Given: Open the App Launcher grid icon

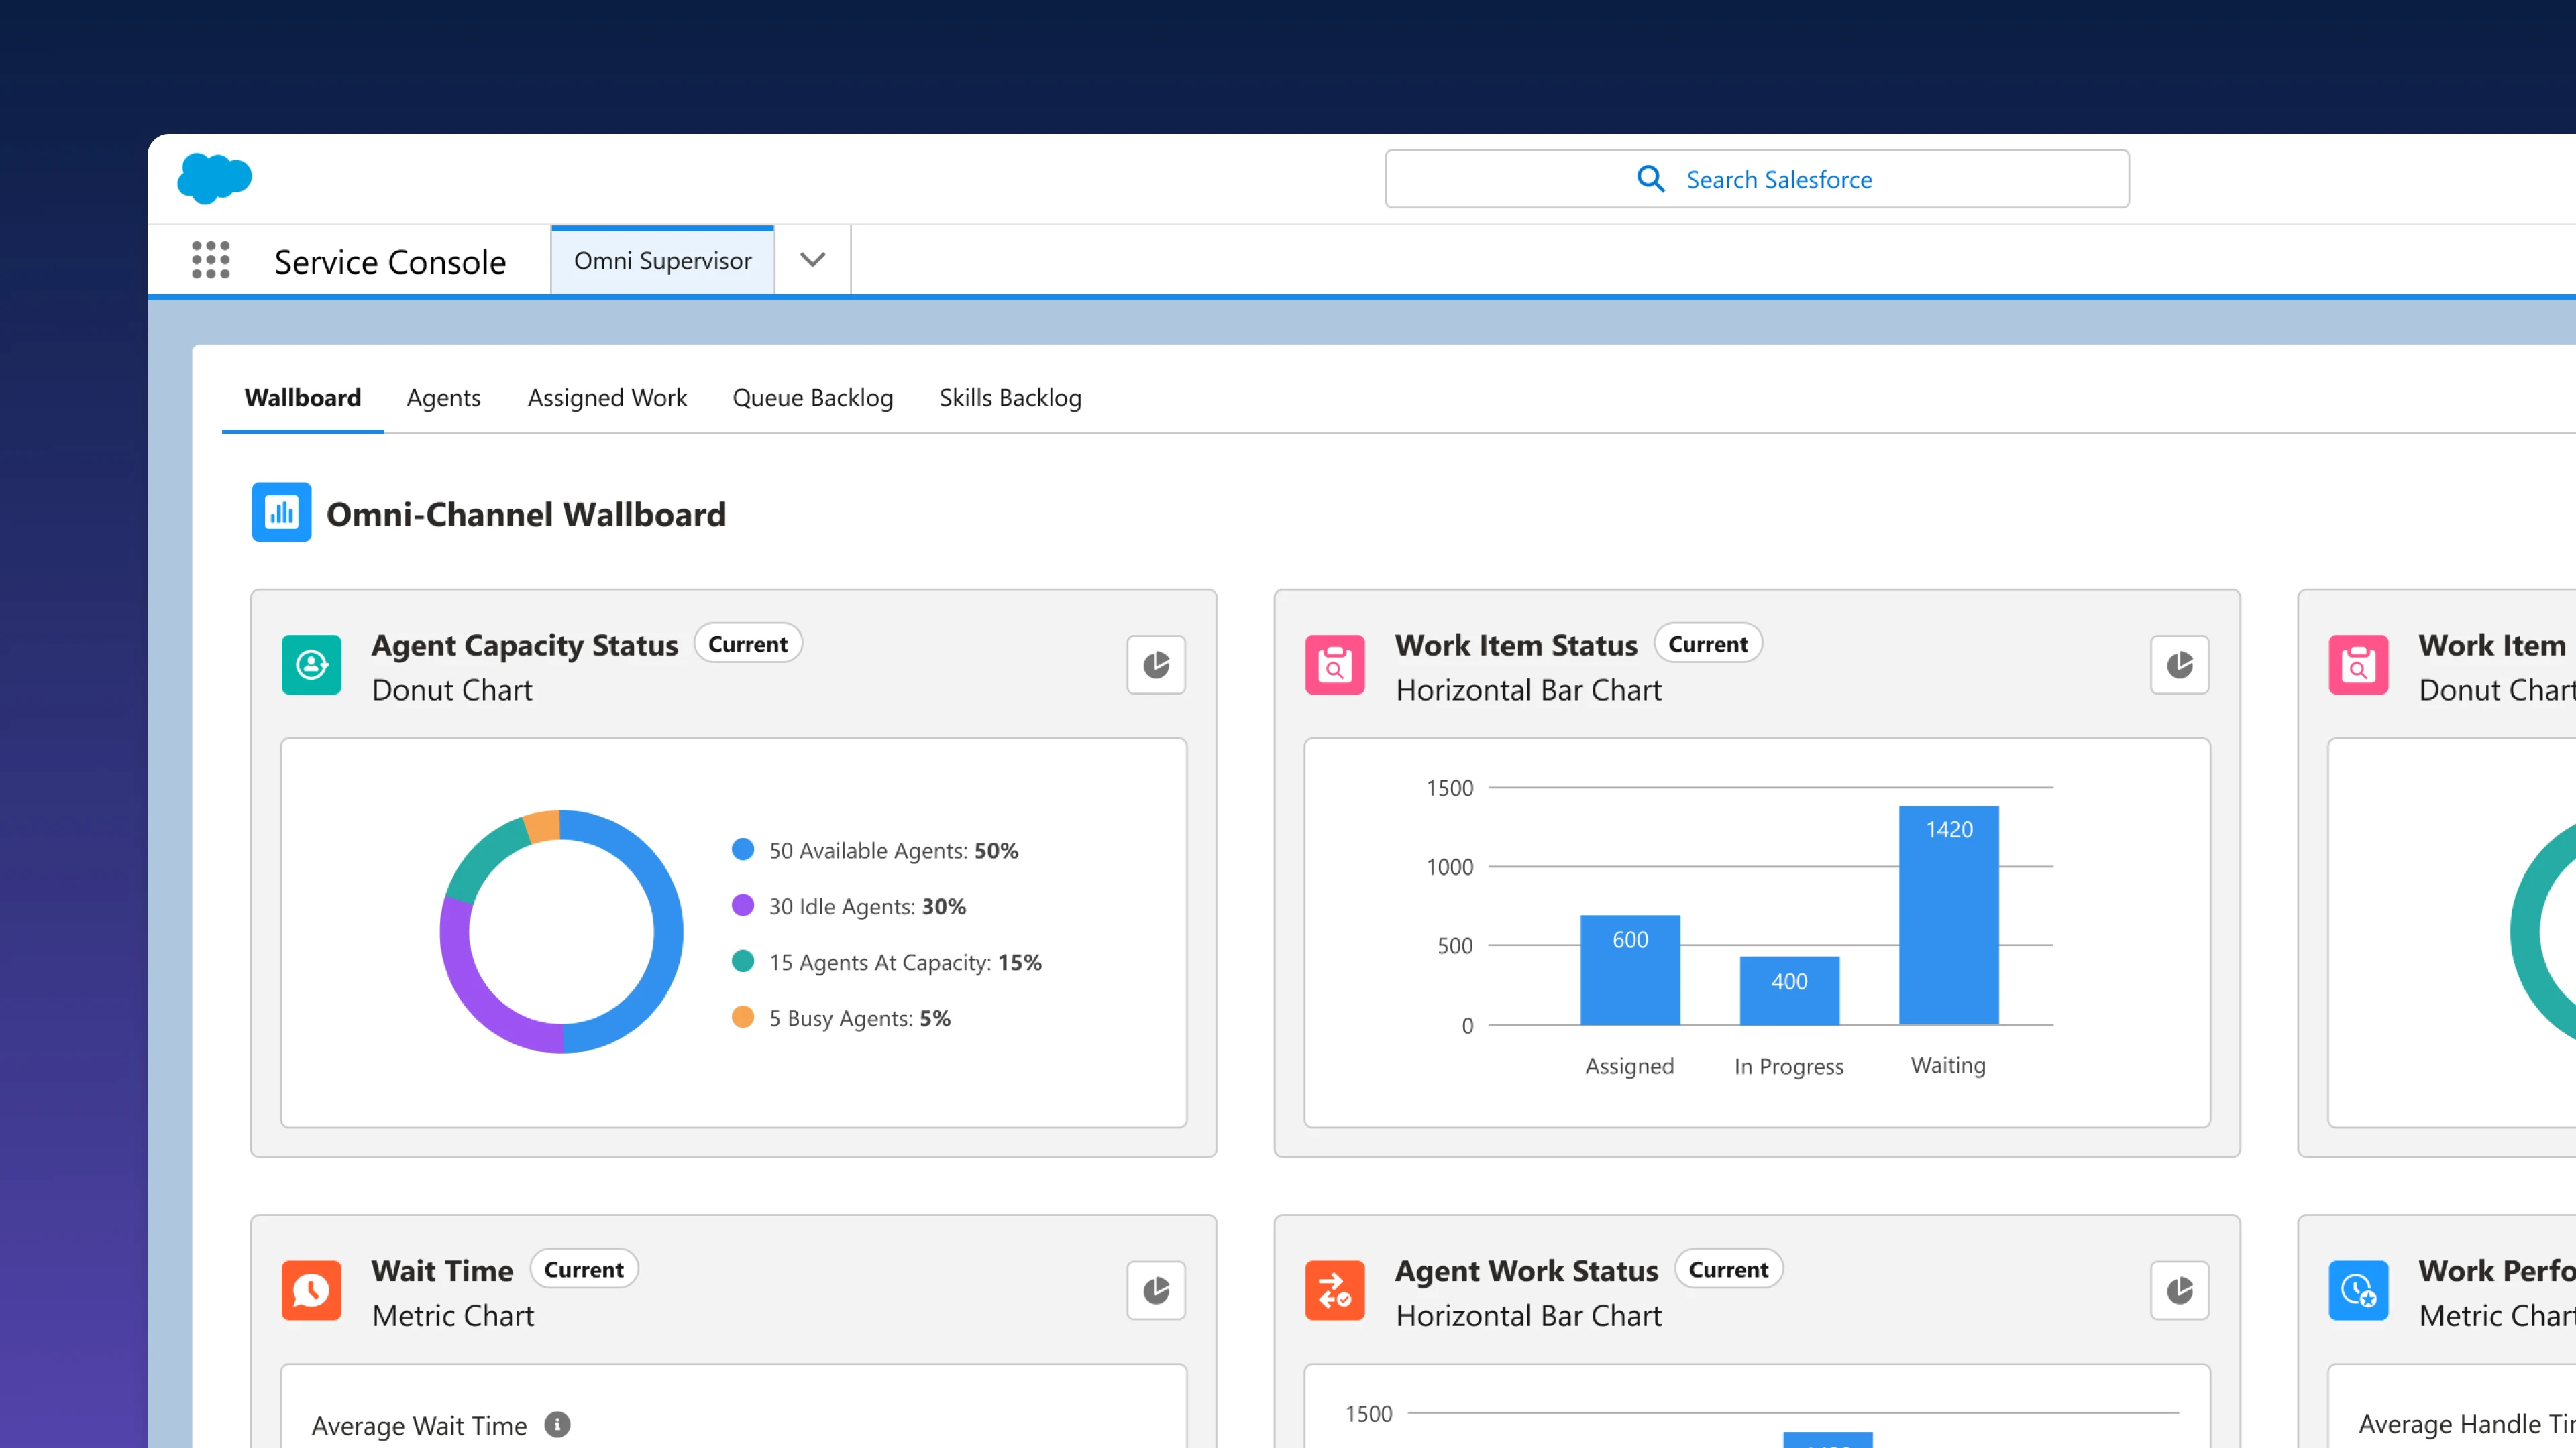Looking at the screenshot, I should point(210,260).
